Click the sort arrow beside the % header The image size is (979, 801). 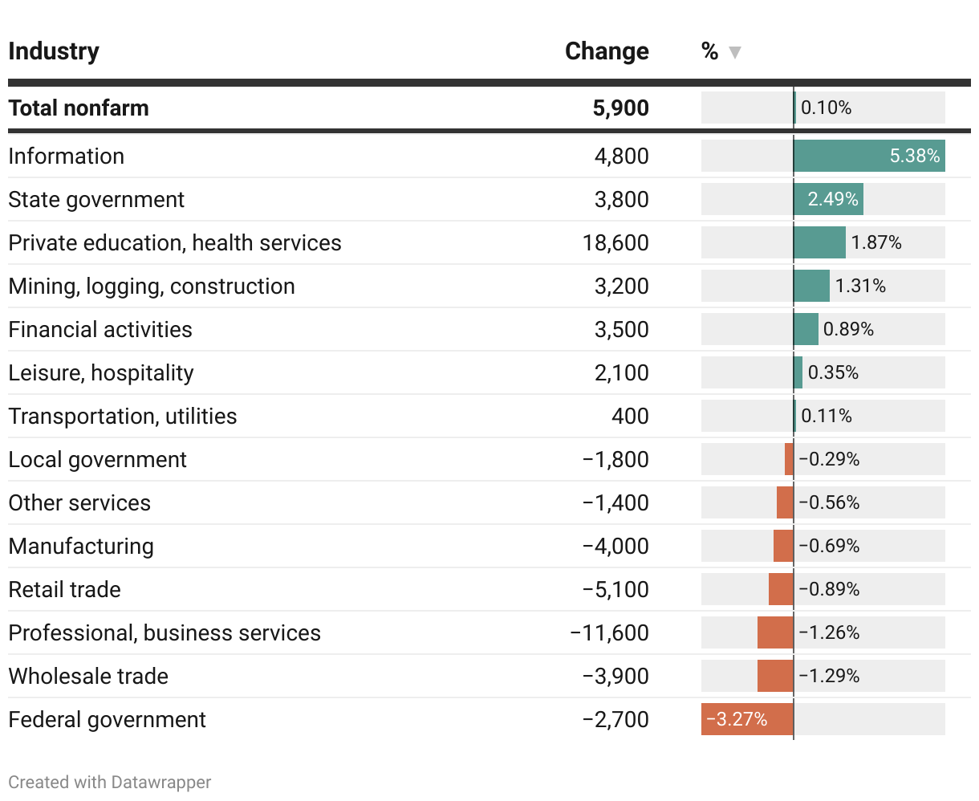pos(734,53)
